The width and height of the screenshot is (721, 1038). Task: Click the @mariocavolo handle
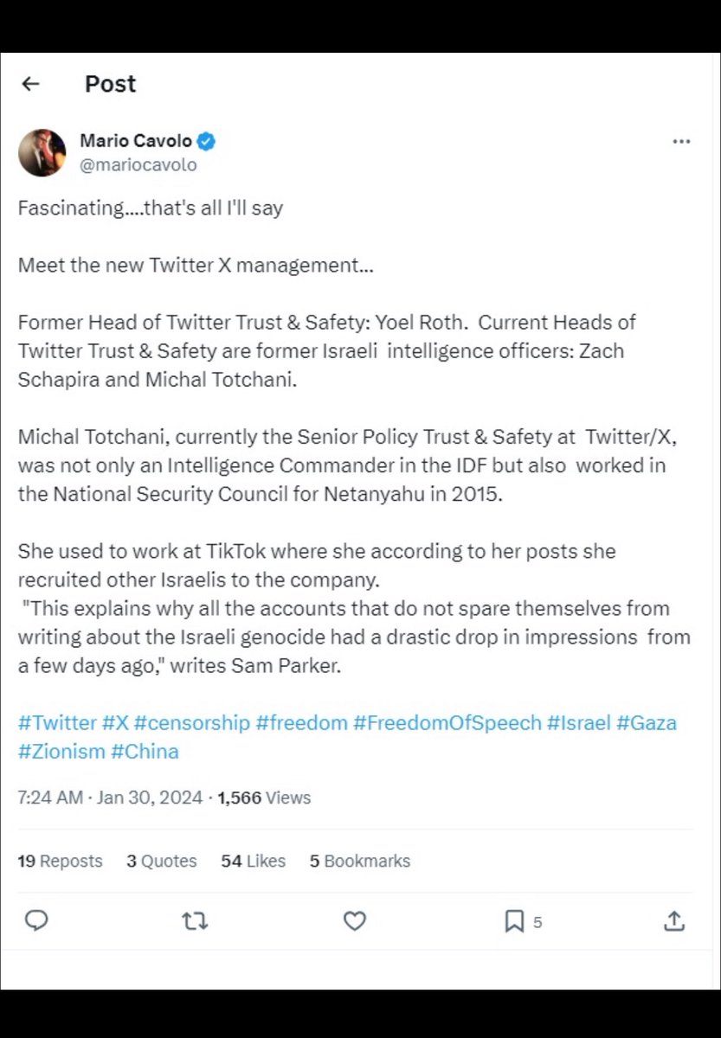[x=138, y=163]
